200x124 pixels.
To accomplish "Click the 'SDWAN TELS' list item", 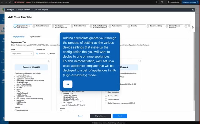I will [68, 94].
